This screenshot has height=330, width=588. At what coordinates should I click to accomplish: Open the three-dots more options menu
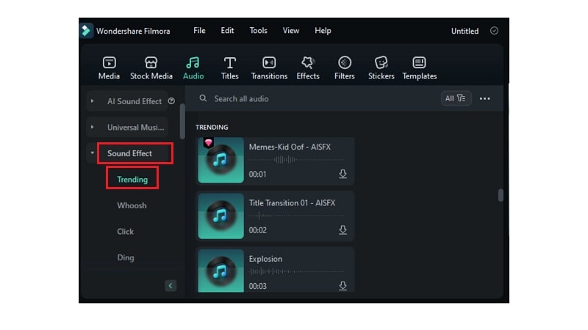(x=485, y=99)
